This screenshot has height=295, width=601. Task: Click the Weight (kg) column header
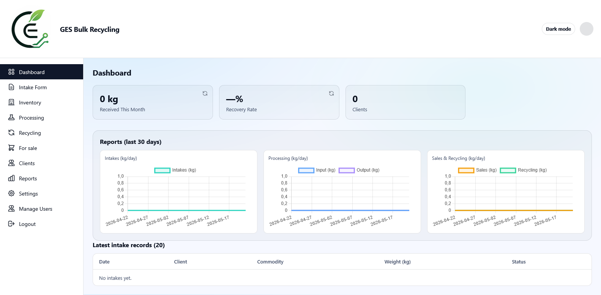coord(398,262)
